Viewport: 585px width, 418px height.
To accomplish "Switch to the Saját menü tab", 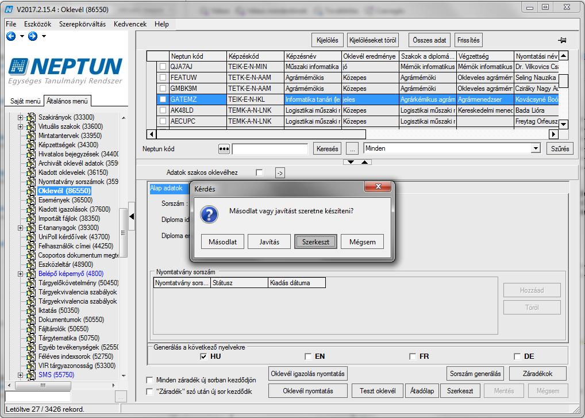I will 25,101.
